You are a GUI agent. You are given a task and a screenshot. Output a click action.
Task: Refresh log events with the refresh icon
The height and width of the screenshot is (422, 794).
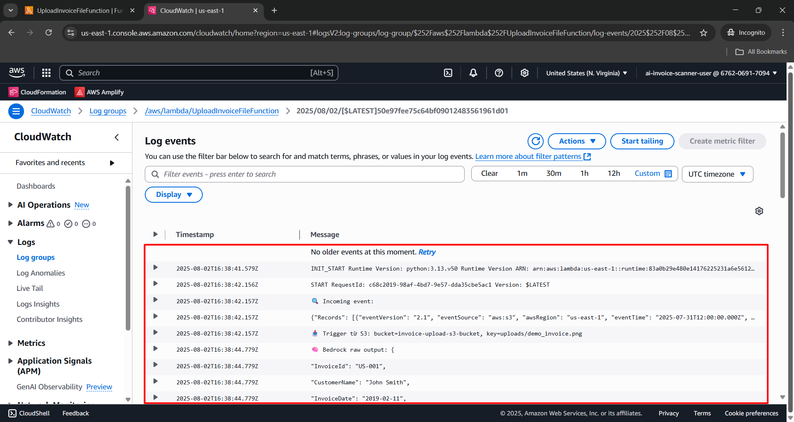(535, 141)
